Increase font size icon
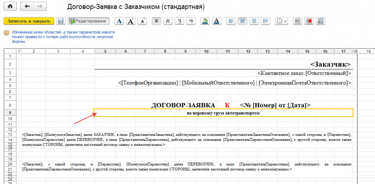 coord(131,21)
